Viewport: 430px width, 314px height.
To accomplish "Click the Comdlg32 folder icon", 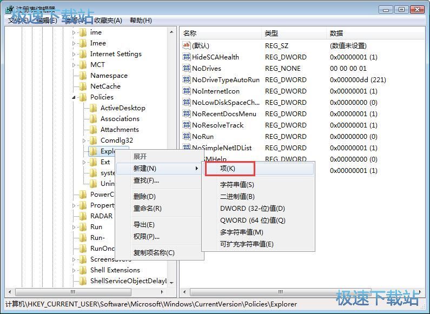I will click(x=94, y=141).
